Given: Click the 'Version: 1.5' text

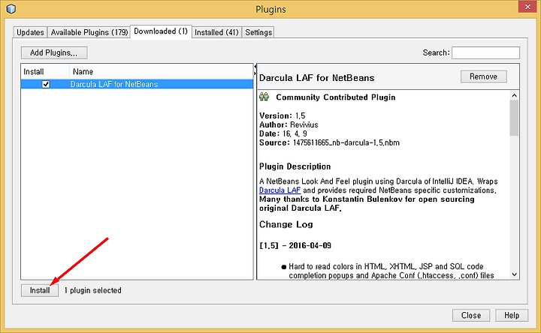Looking at the screenshot, I should [x=283, y=115].
